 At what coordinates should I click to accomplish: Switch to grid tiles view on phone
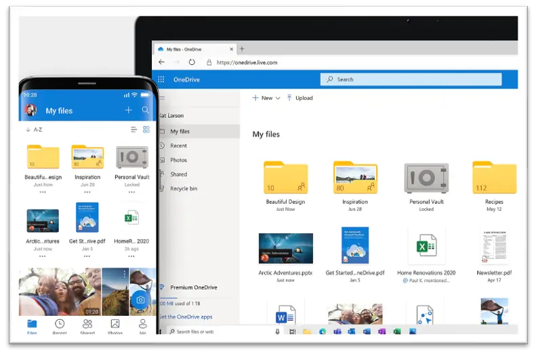(146, 130)
